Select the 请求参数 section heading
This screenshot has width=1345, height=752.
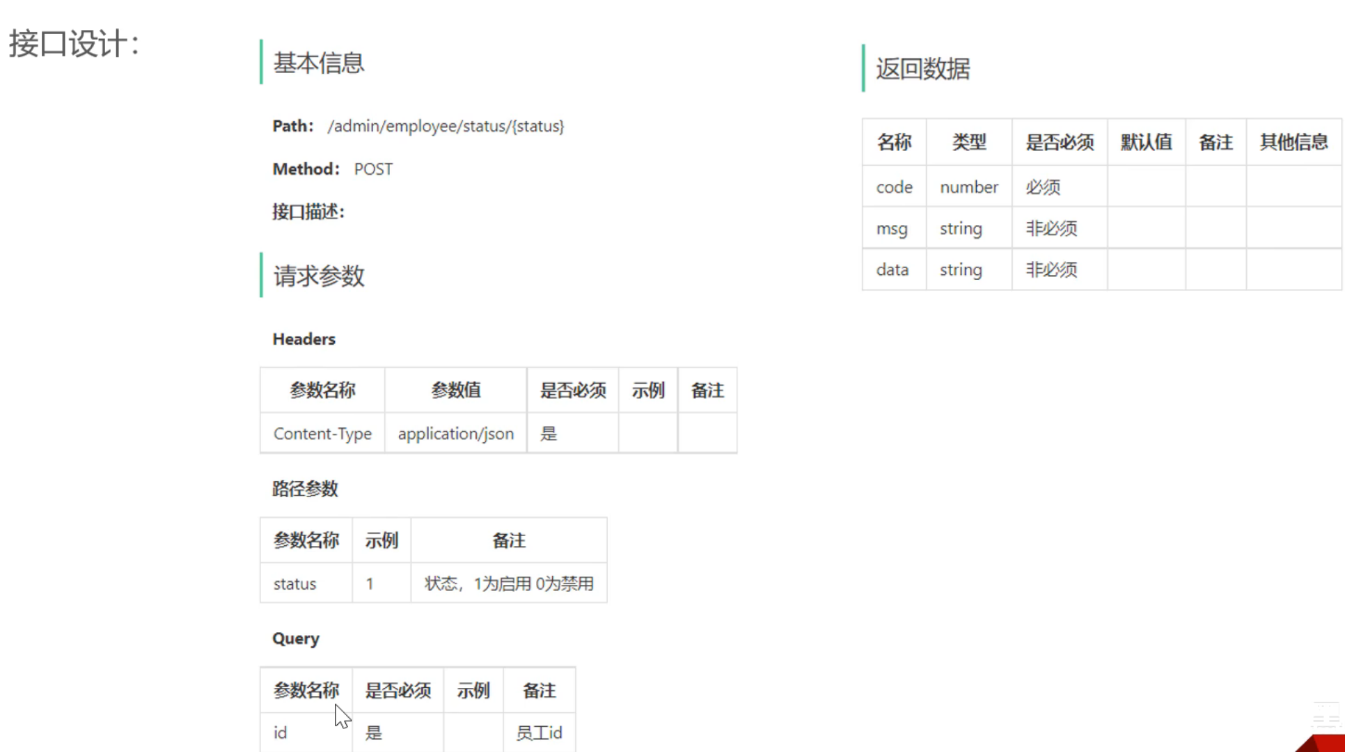point(319,276)
